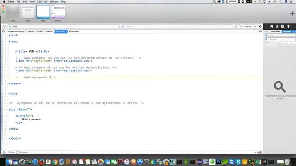
Task: Launch Google Chrome from the Dock
Action: click(55, 162)
